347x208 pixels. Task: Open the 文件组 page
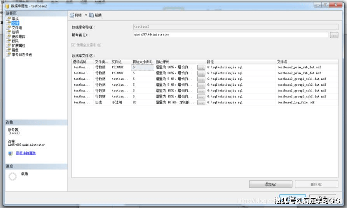pos(17,28)
